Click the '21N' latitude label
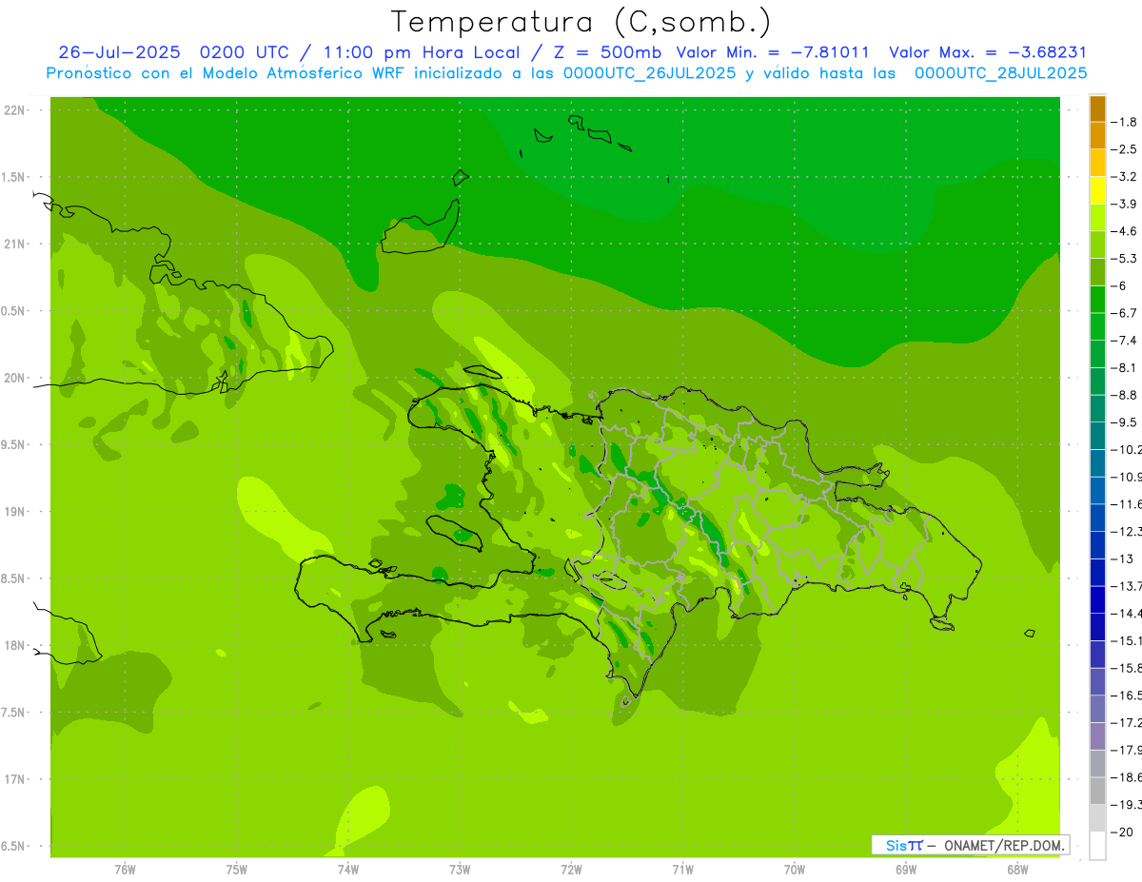The height and width of the screenshot is (882, 1142). (x=14, y=245)
